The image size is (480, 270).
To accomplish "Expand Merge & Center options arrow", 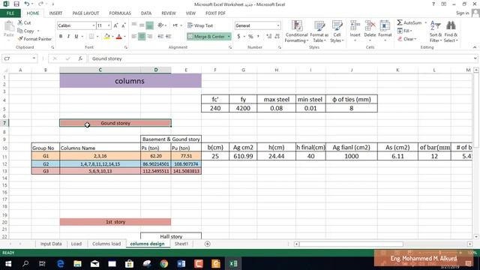I will (x=229, y=37).
